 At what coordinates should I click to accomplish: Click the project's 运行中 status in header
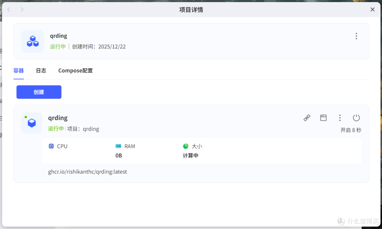[x=58, y=47]
